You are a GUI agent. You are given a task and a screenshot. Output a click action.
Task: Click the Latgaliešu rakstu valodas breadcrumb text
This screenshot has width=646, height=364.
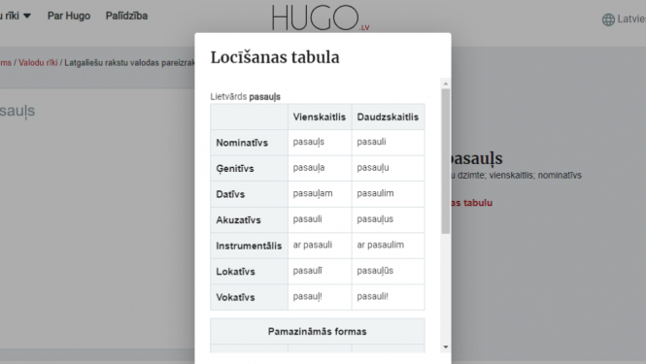point(129,62)
